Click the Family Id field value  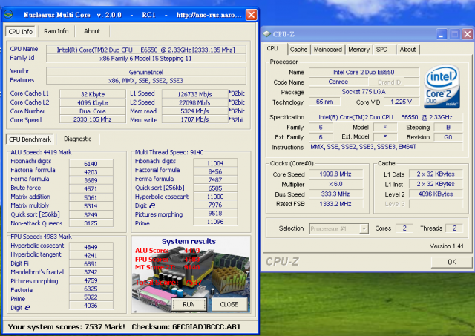(145, 59)
